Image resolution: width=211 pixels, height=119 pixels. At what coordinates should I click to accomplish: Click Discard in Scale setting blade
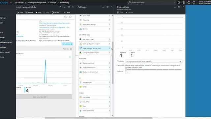pyautogui.click(x=129, y=13)
